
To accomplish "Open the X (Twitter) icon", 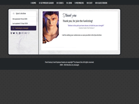I will coord(17,33).
